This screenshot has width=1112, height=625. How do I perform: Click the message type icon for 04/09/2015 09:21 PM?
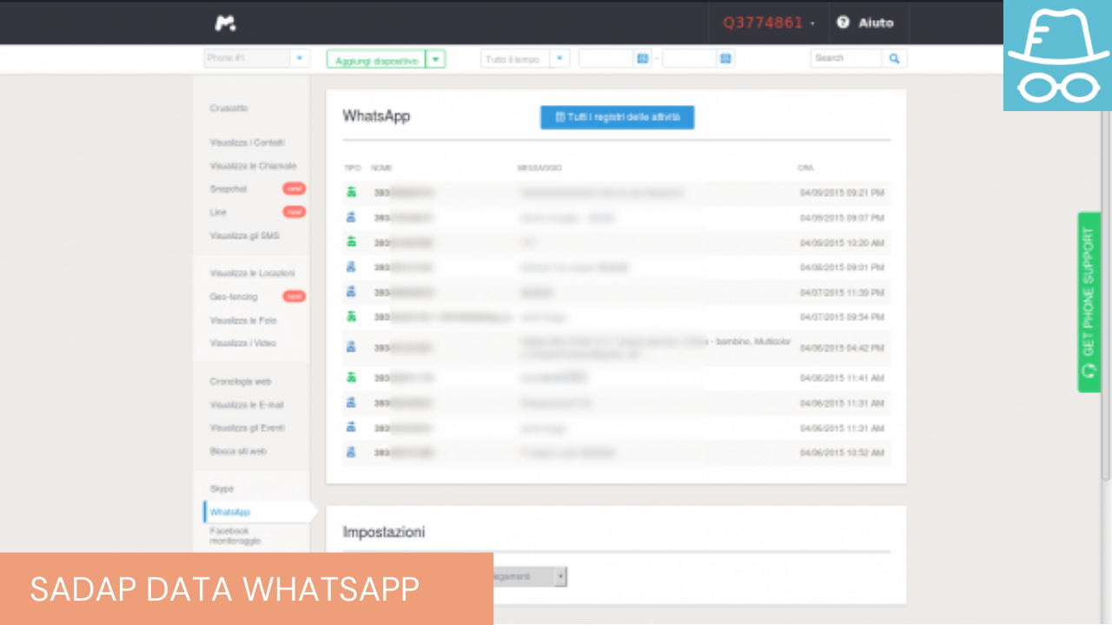[351, 193]
